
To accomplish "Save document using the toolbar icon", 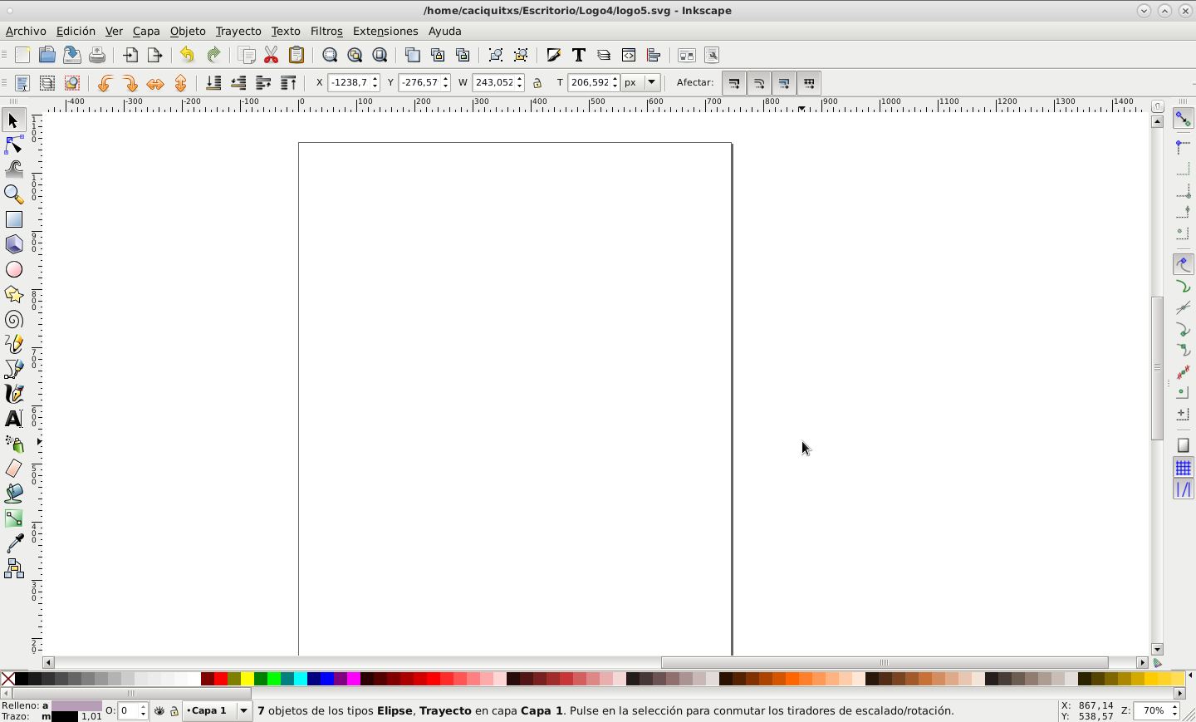I will 72,55.
